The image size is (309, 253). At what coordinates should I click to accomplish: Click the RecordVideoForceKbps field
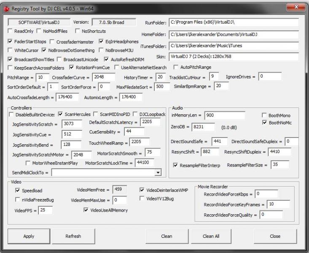266,194
